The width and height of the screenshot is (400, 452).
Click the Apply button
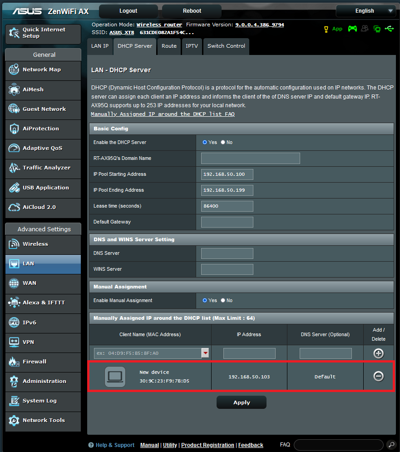tap(241, 402)
